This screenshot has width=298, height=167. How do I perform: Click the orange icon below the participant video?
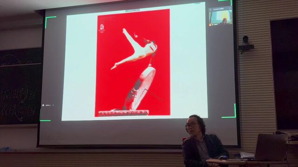(210, 25)
